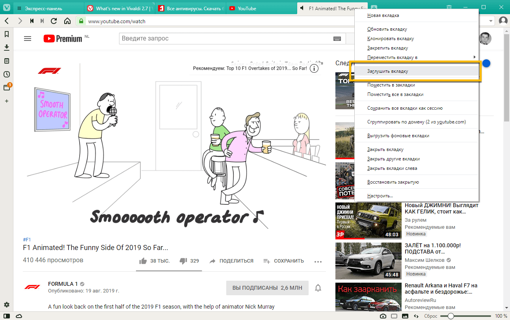Open the Window panel with badge
510x320 pixels.
7,87
